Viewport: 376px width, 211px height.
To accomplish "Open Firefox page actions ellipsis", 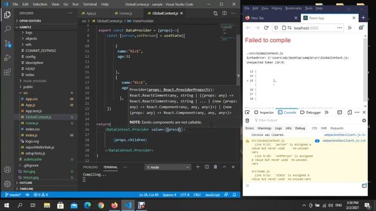I will [x=340, y=28].
